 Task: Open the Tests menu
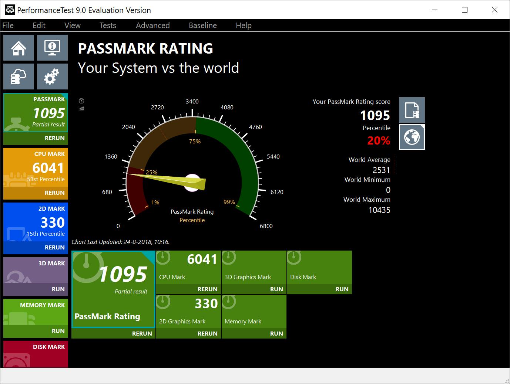coord(108,26)
